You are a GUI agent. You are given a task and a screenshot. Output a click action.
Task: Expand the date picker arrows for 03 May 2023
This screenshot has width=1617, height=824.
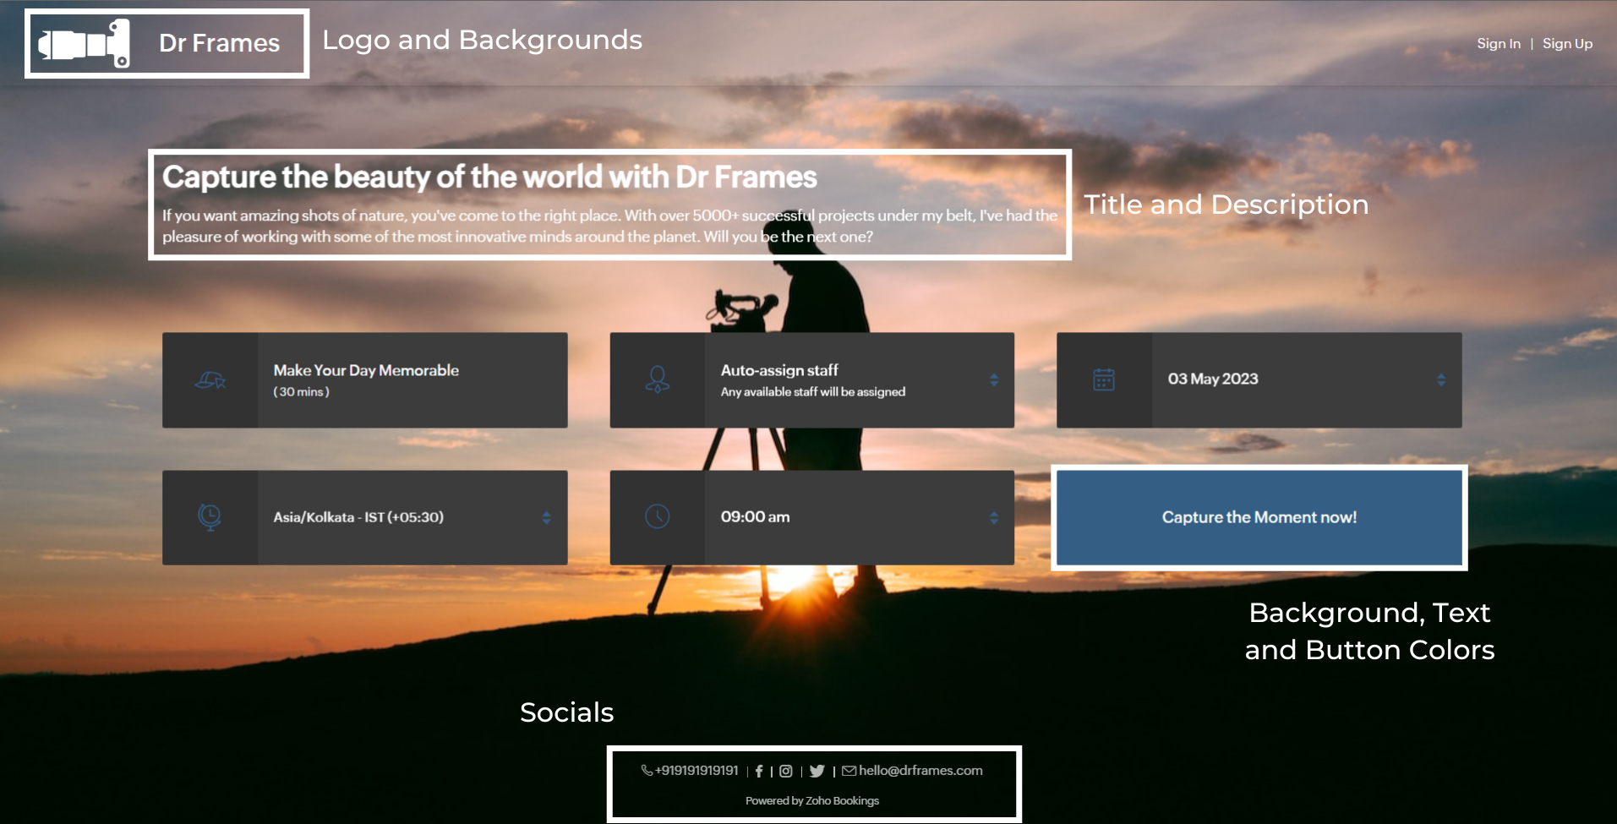[x=1441, y=380]
